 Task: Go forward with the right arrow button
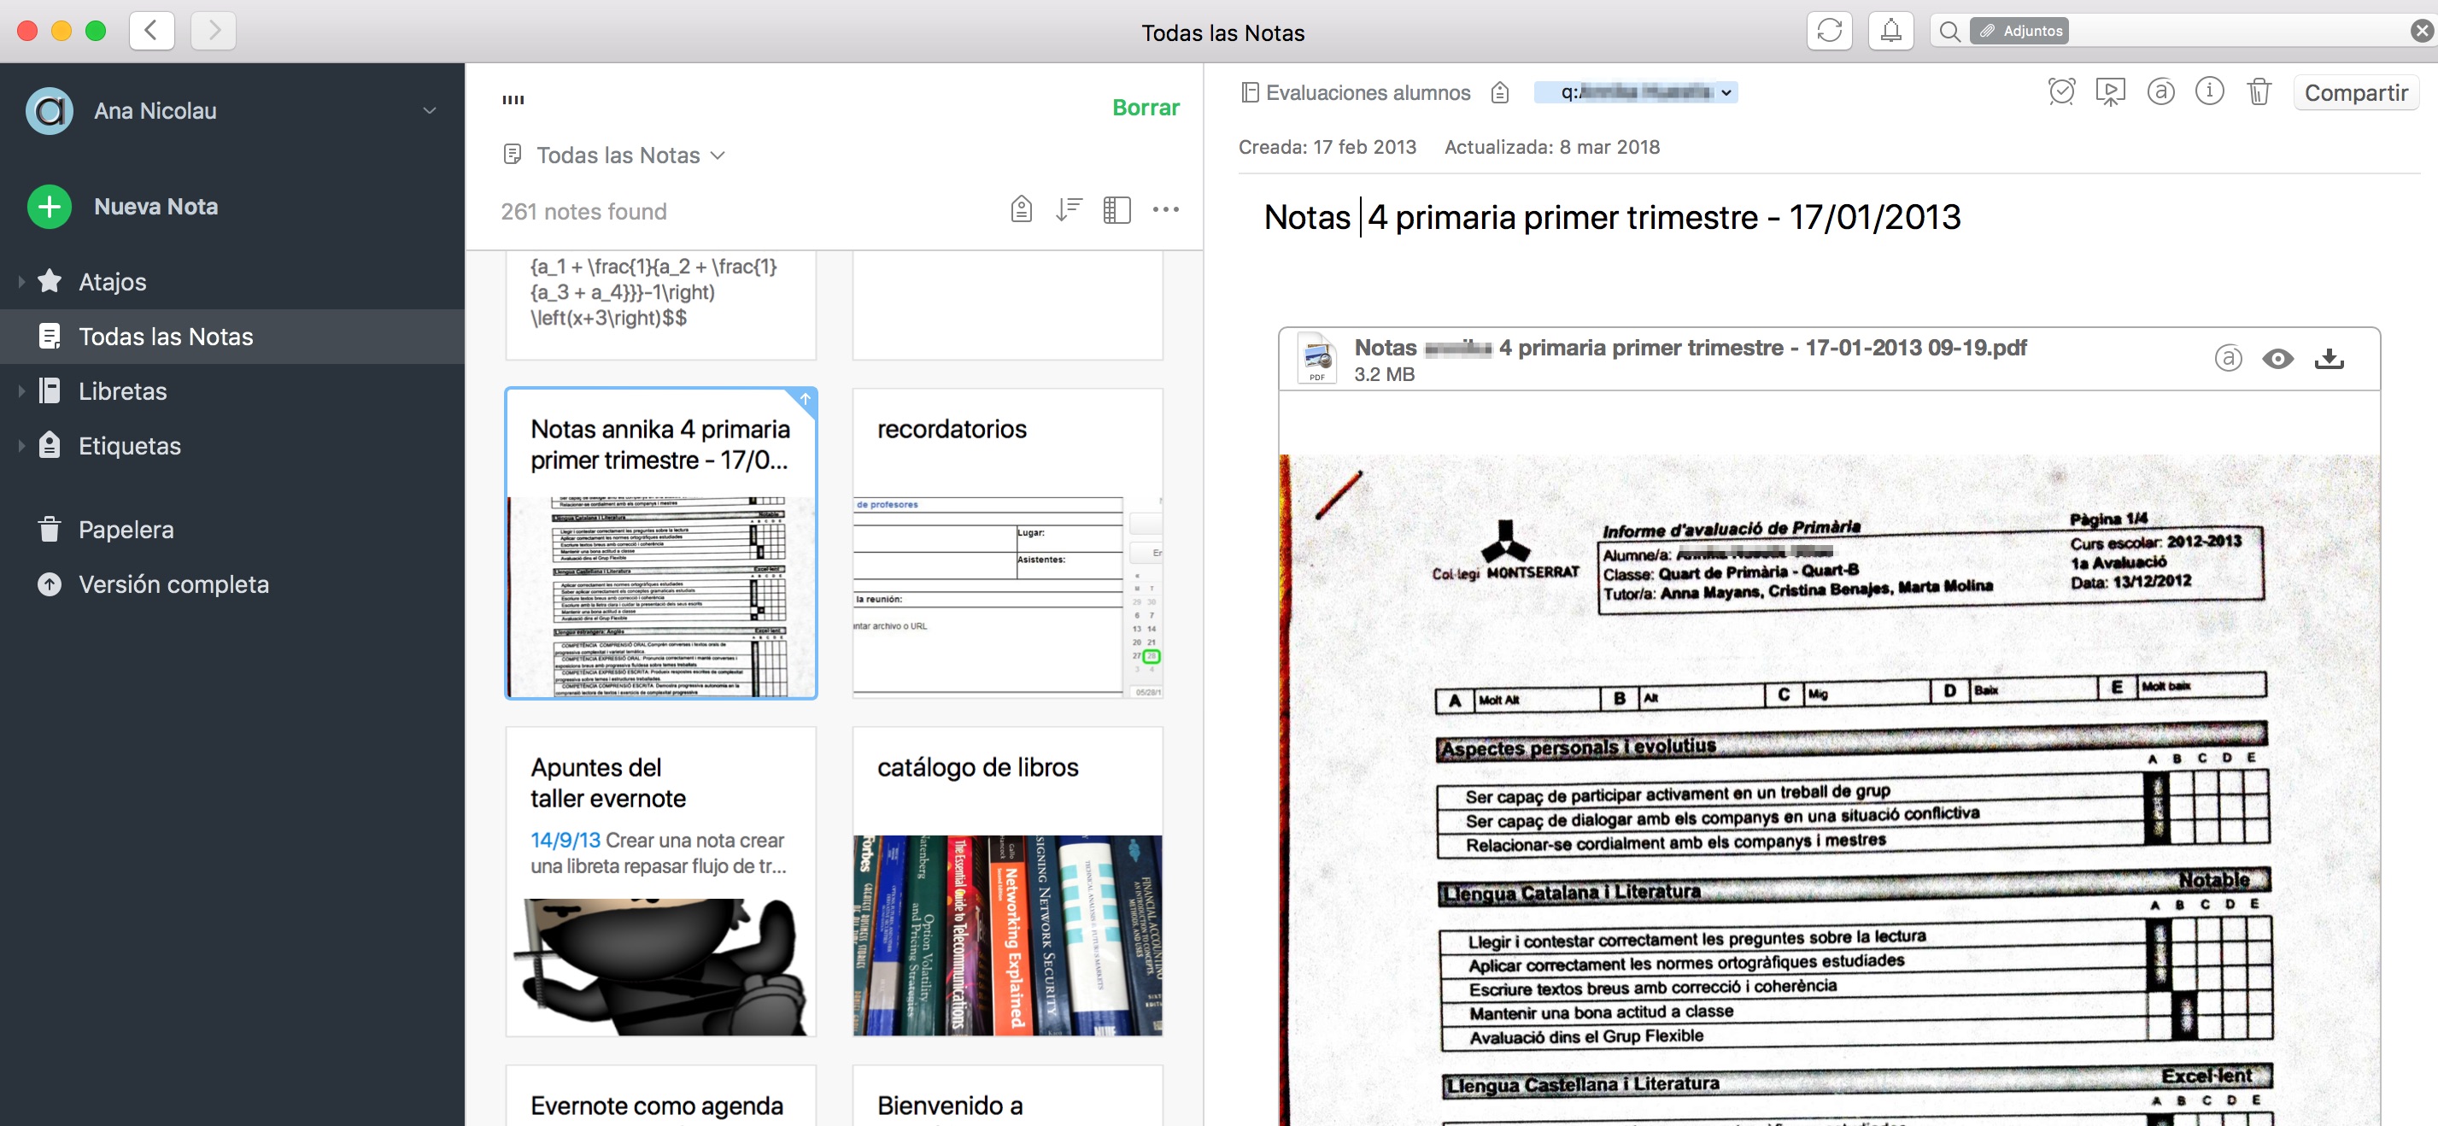tap(213, 32)
